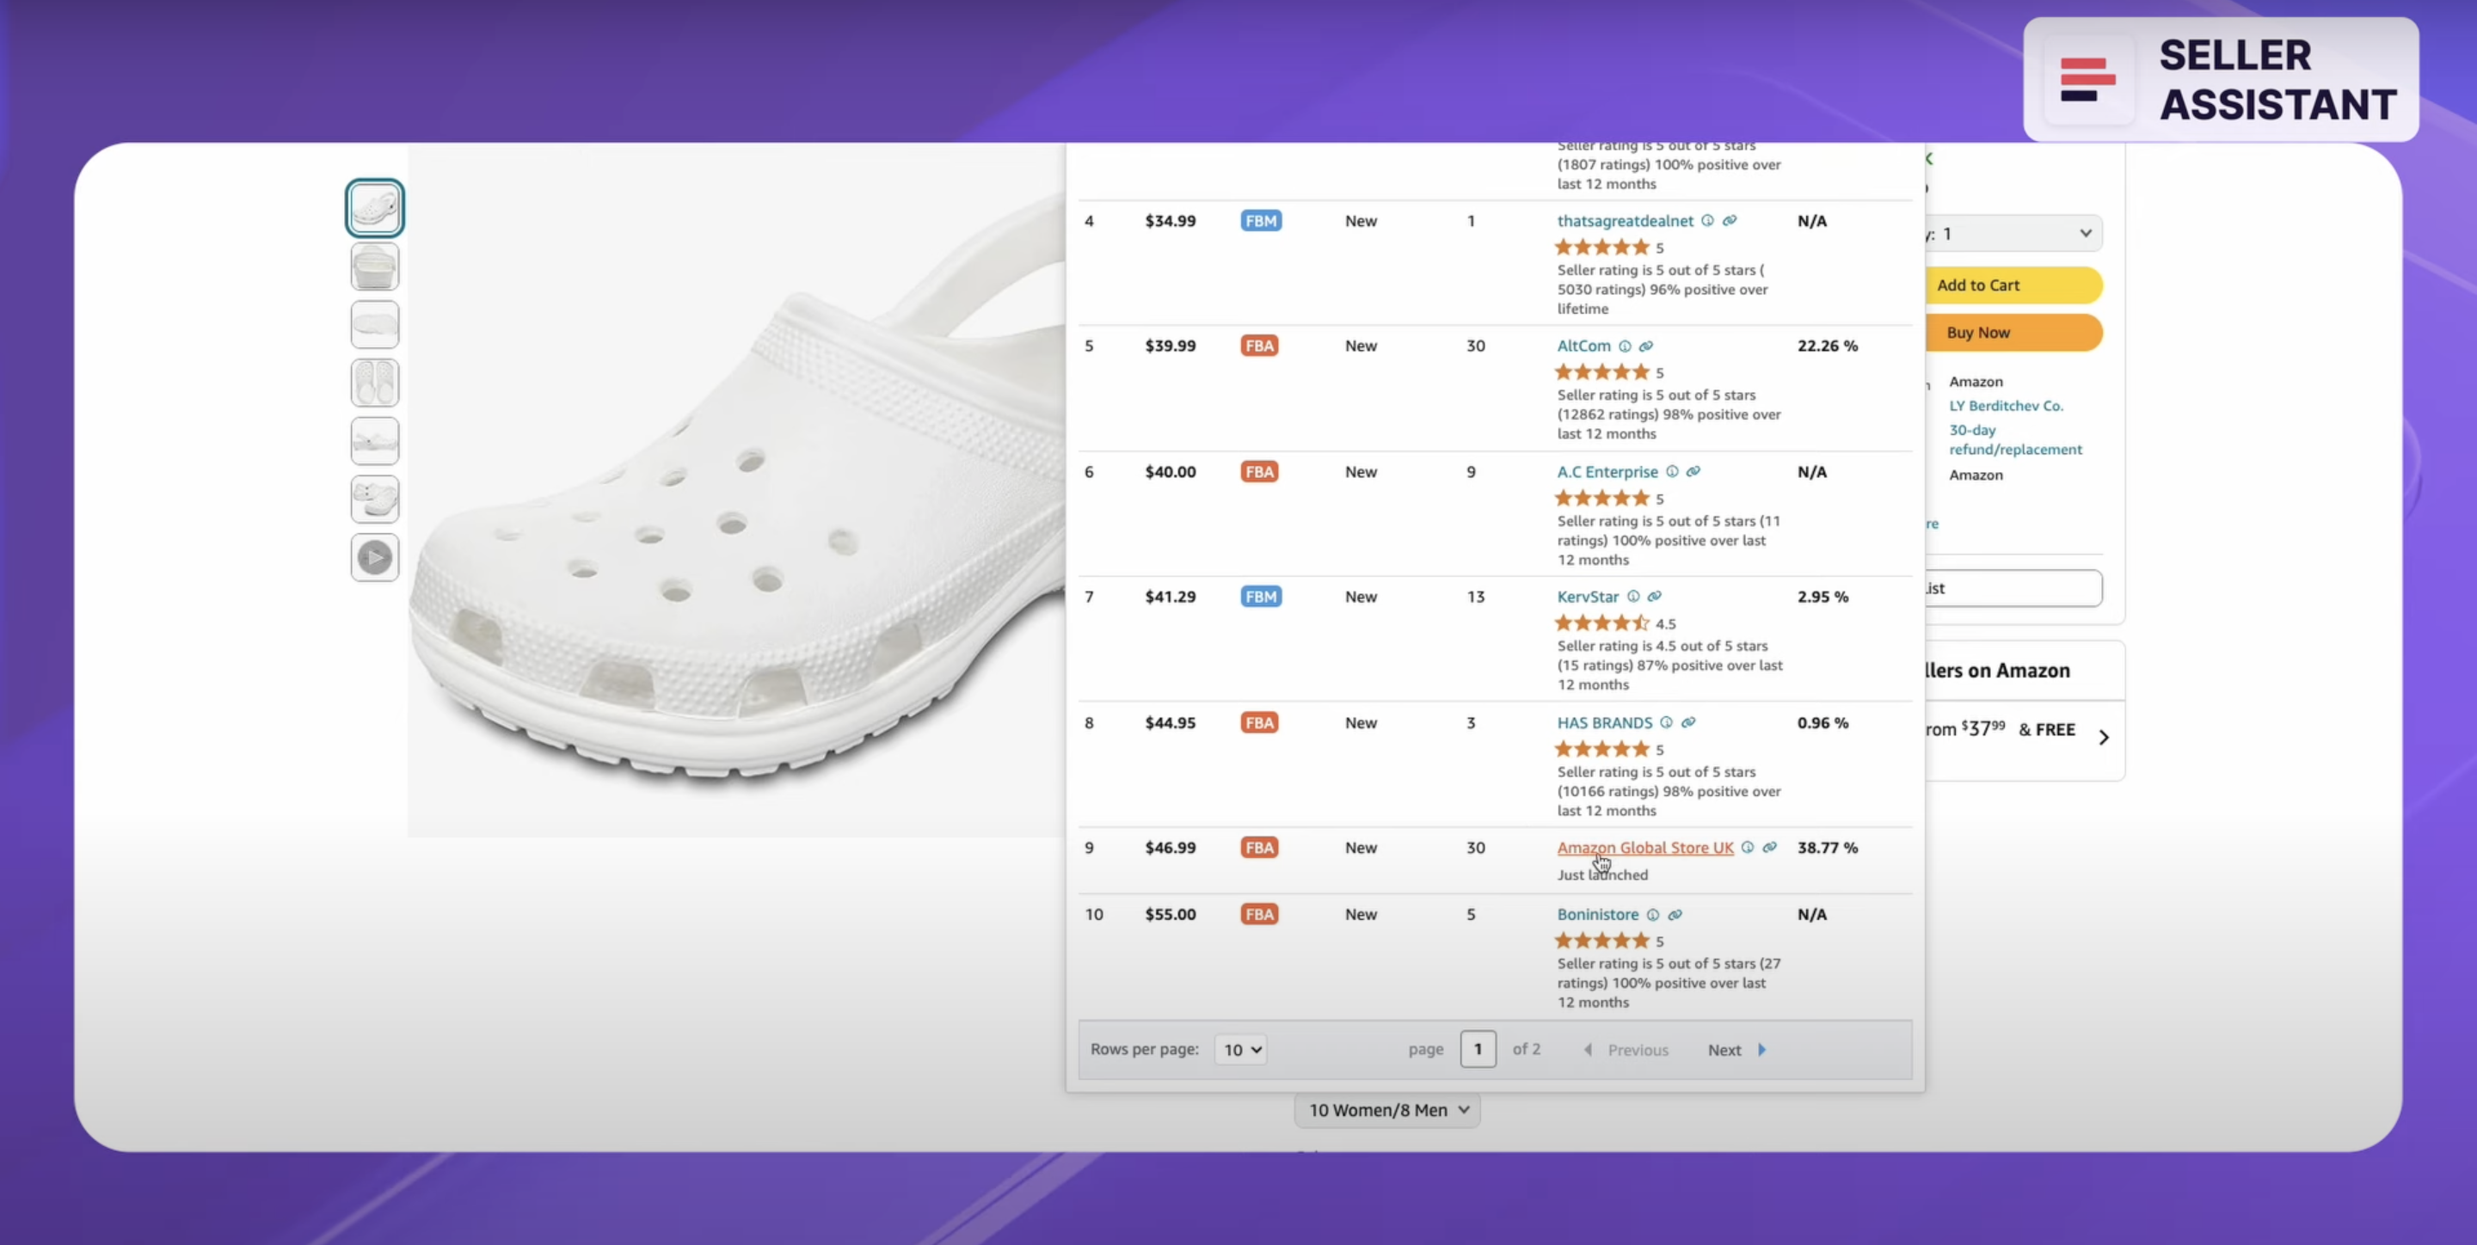The width and height of the screenshot is (2477, 1245).
Task: Click the Buy Now button
Action: (2013, 333)
